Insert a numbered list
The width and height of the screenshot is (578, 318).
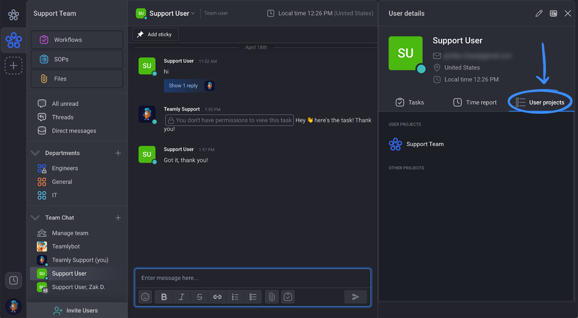(235, 297)
